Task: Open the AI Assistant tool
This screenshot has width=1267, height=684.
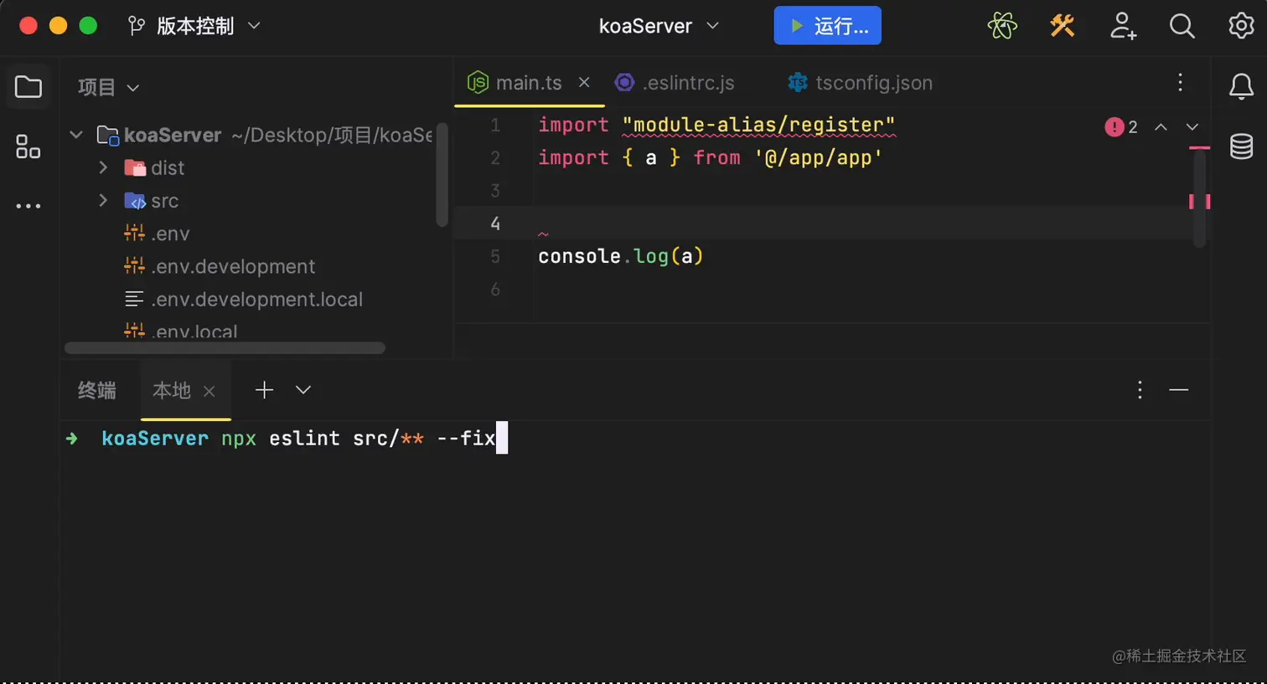Action: pyautogui.click(x=1001, y=26)
